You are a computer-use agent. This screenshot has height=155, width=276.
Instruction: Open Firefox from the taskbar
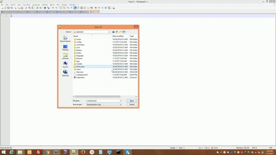click(x=83, y=152)
